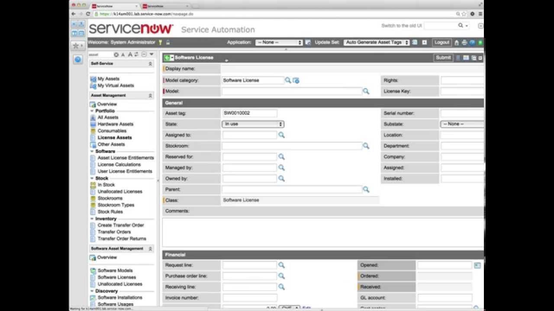This screenshot has width=554, height=311.
Task: Open the date picker beside Opened
Action: [477, 265]
